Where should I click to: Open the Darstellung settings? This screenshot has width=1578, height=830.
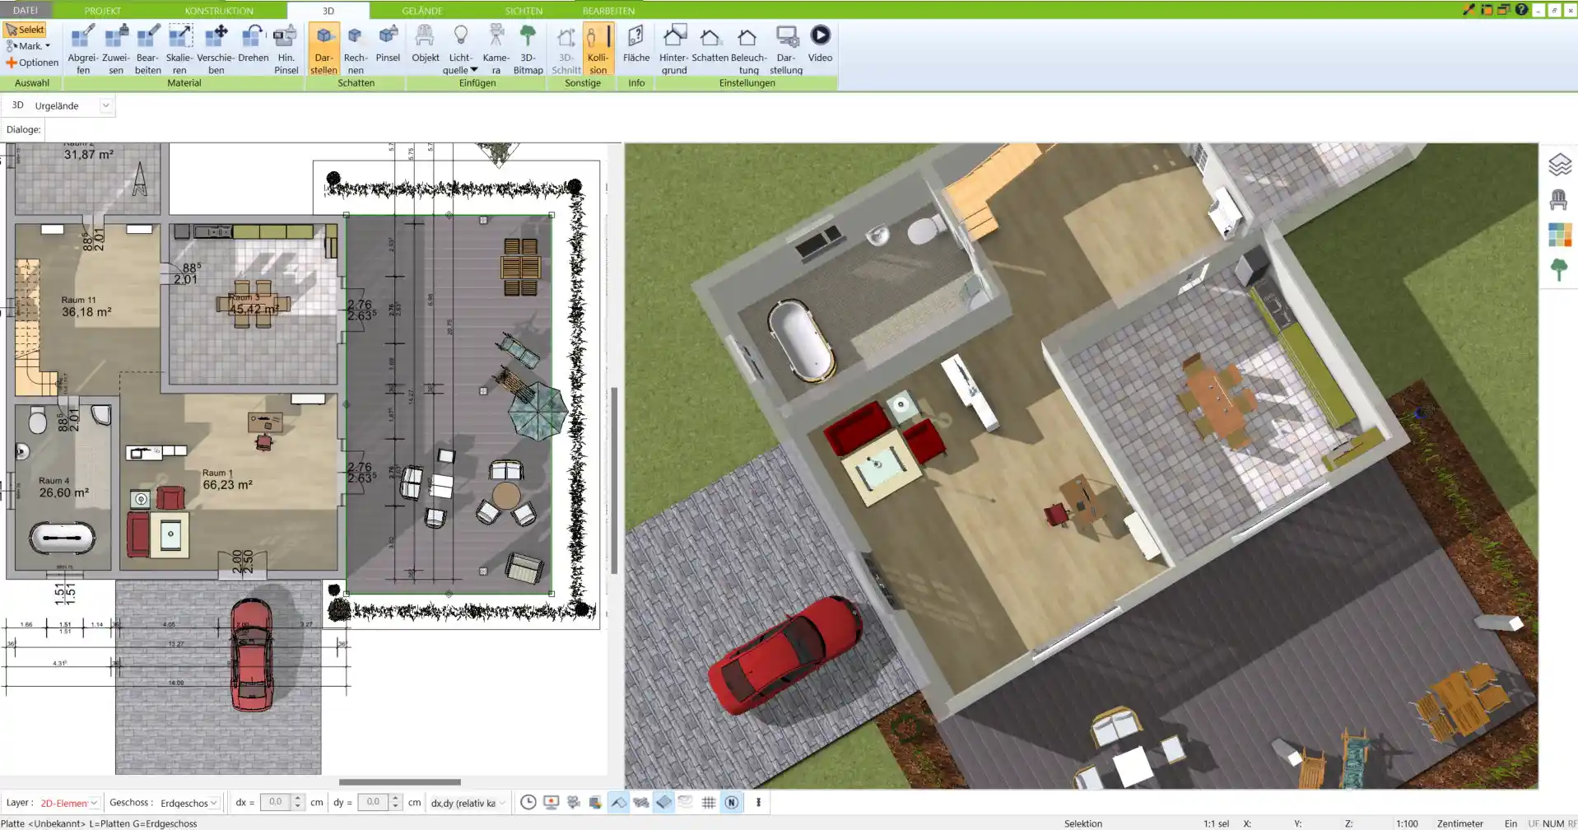click(786, 49)
